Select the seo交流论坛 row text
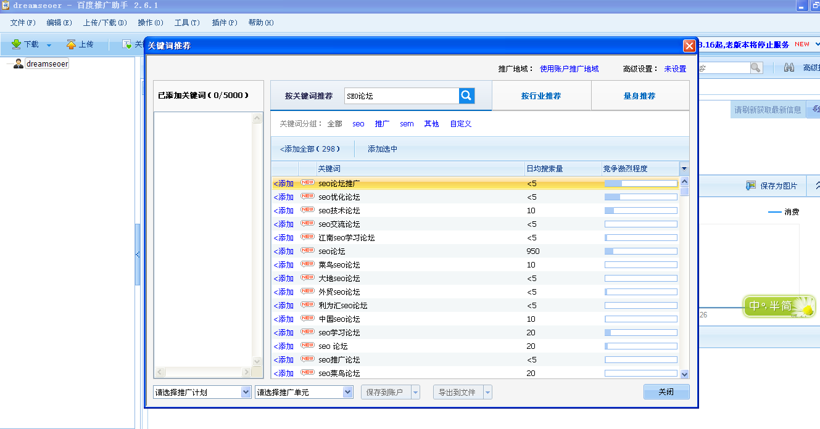820x429 pixels. point(339,224)
